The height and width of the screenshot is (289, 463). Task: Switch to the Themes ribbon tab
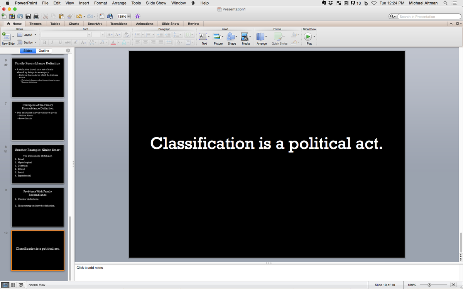(x=35, y=24)
